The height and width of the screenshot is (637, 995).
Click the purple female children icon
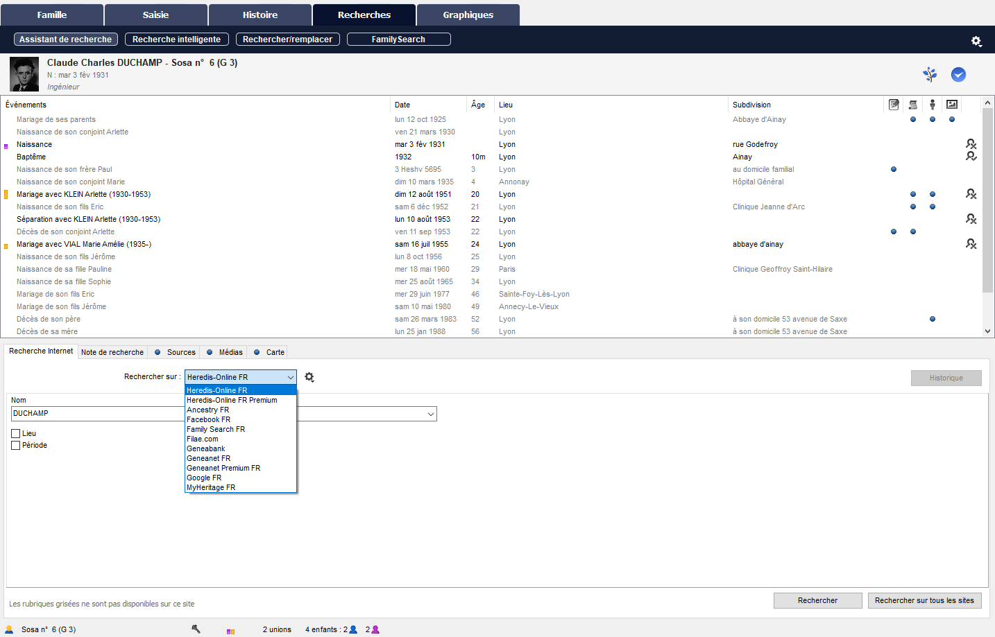point(375,629)
